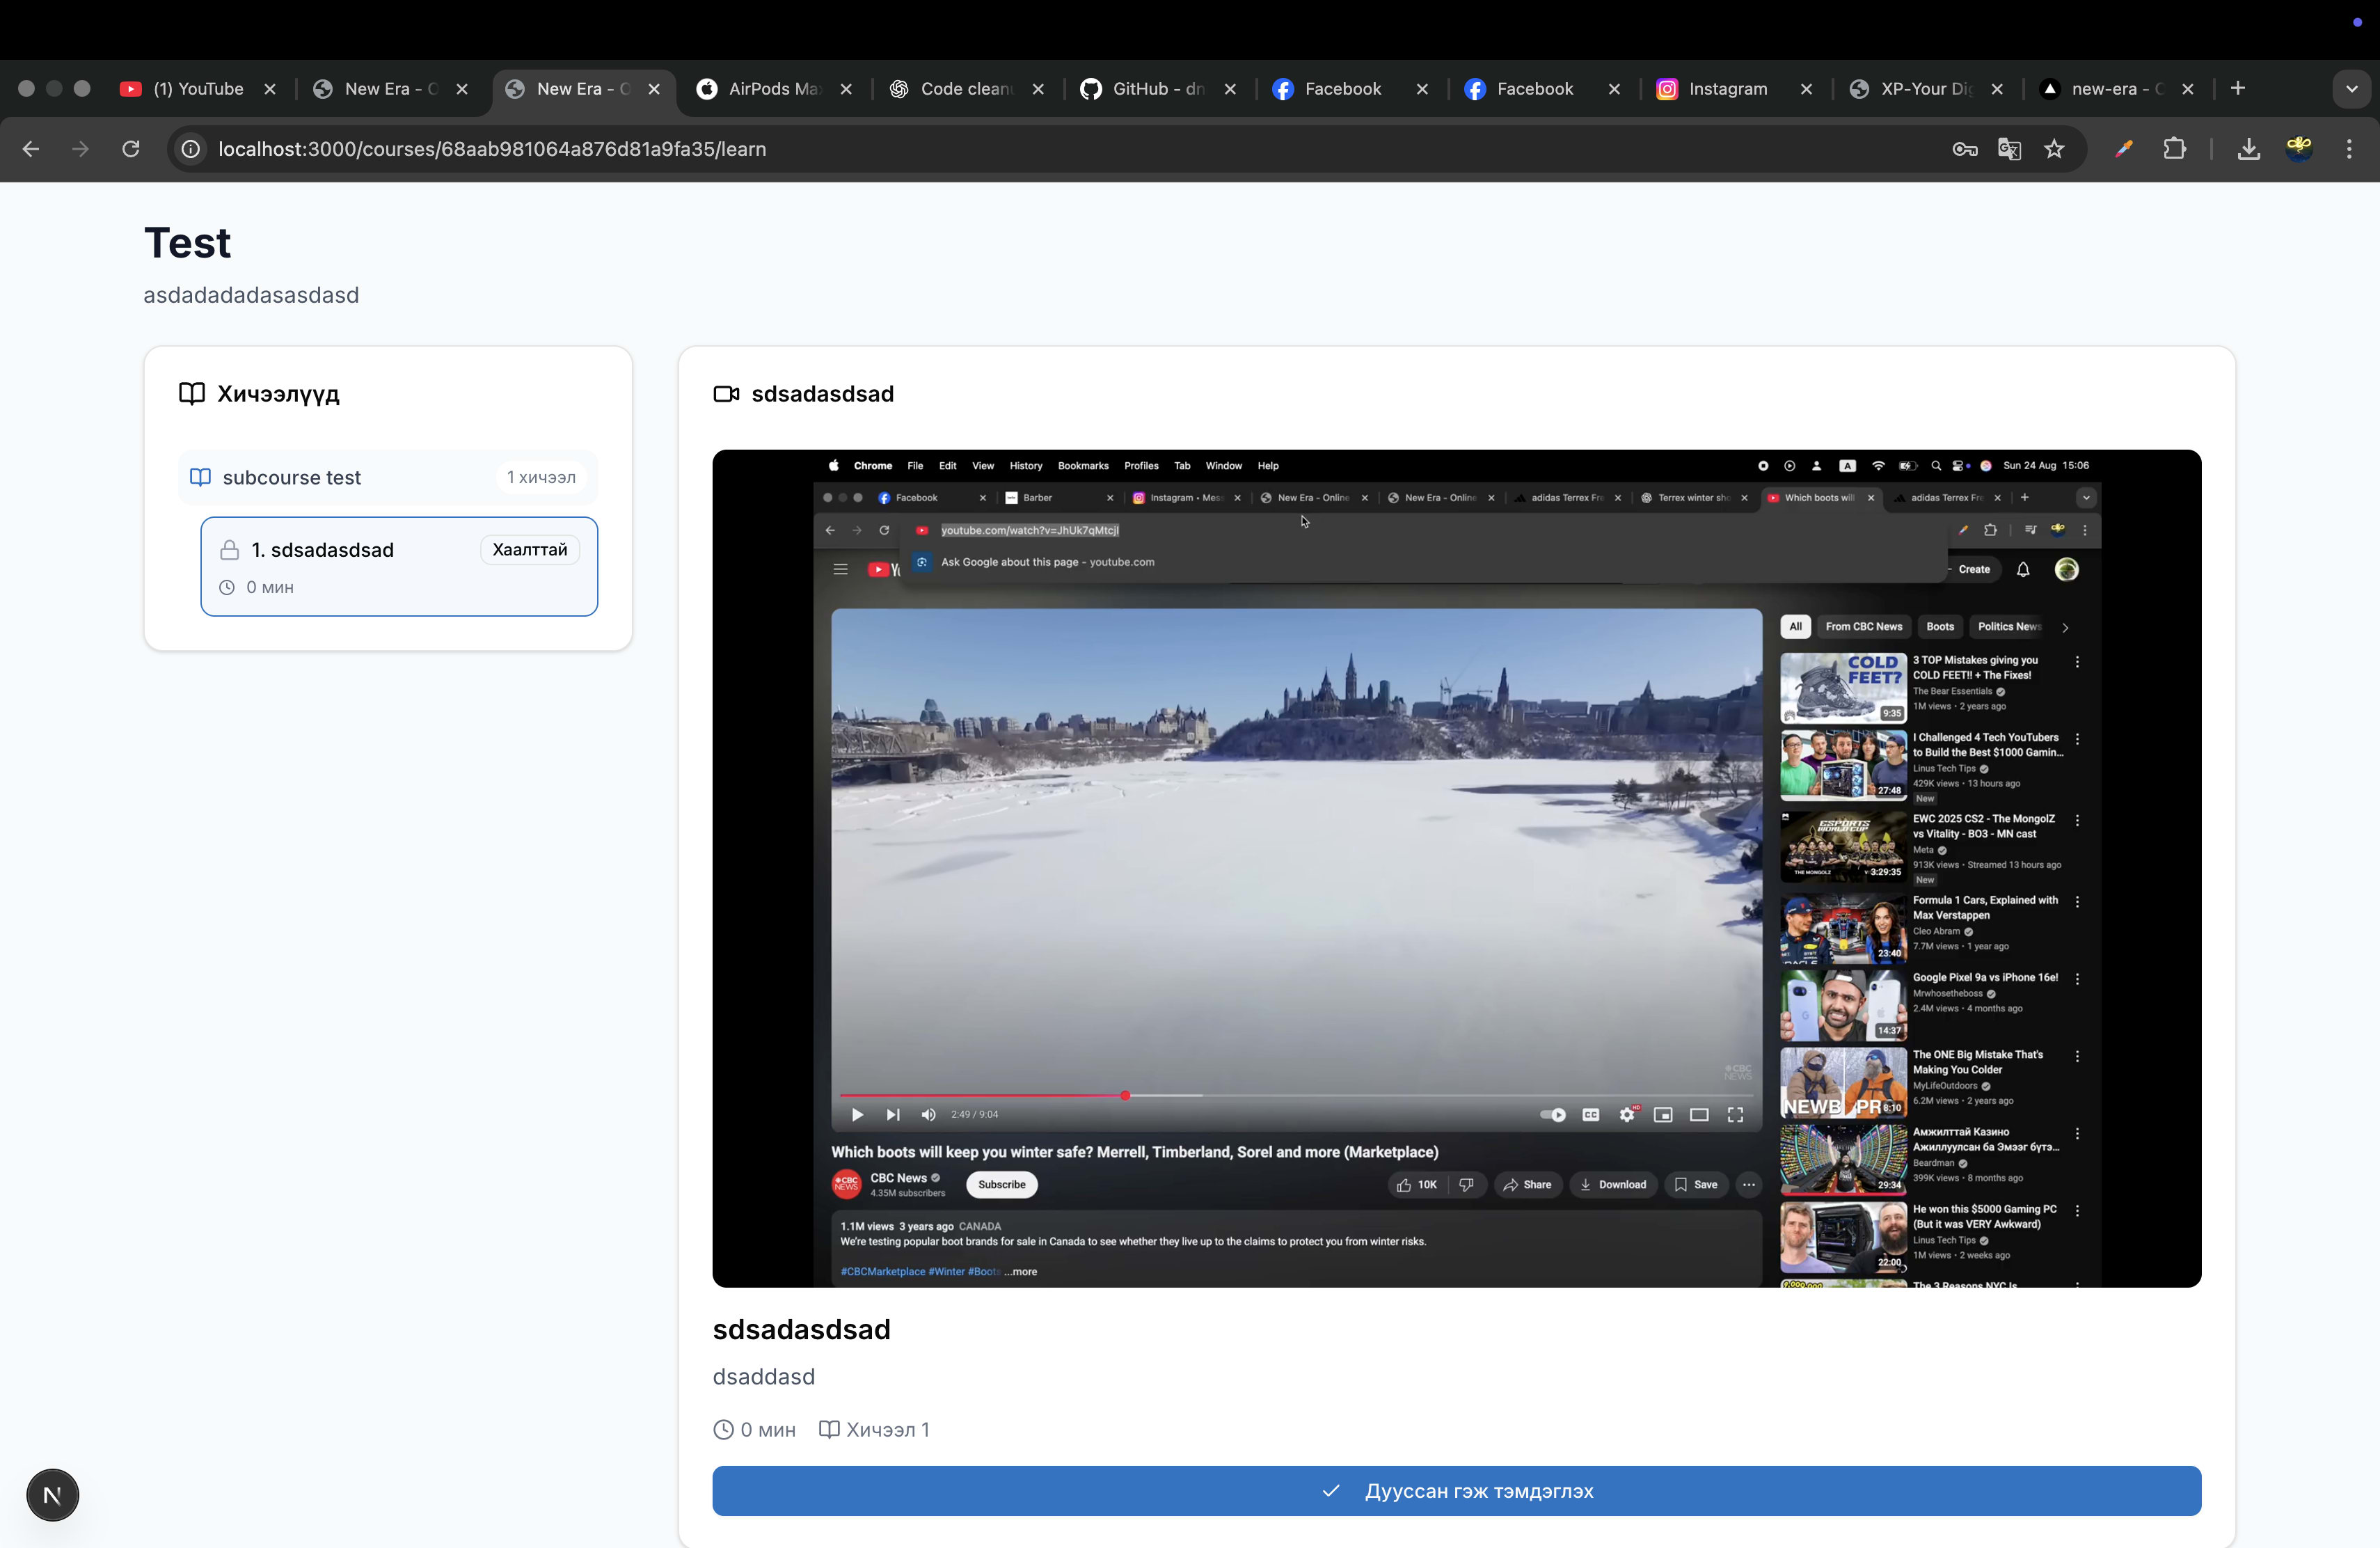
Task: Open the Next.js dev tools badge
Action: [52, 1495]
